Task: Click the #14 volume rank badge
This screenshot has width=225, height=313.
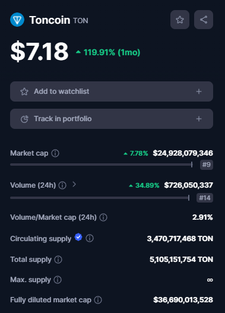Action: 205,198
